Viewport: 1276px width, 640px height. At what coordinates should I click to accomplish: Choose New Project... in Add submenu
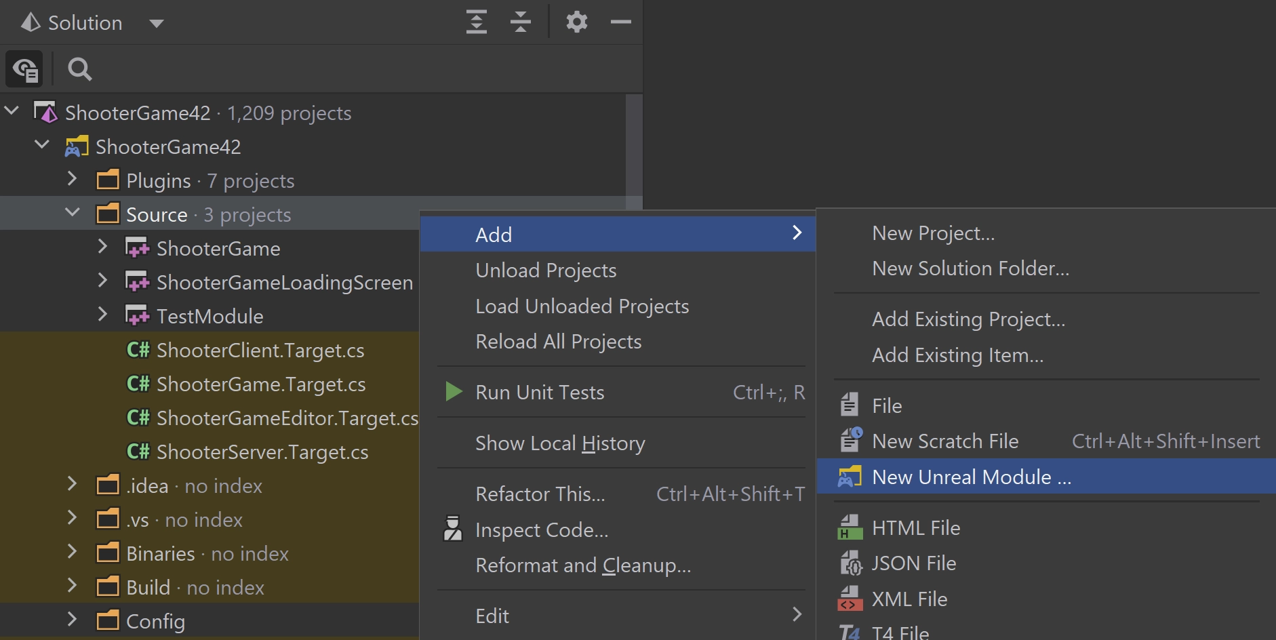1046,233
